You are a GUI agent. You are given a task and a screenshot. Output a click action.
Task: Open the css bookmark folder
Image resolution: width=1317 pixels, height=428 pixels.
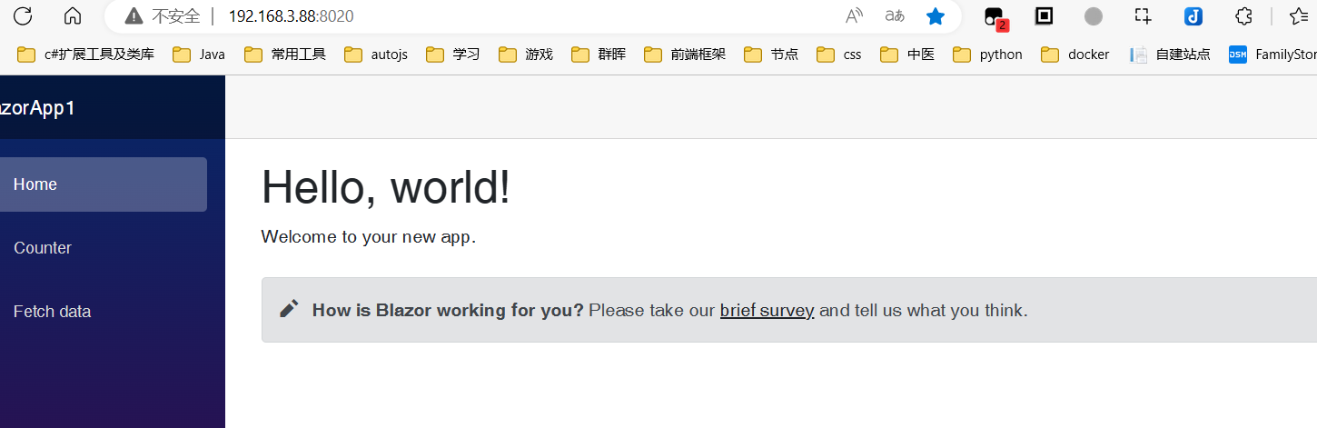(839, 55)
